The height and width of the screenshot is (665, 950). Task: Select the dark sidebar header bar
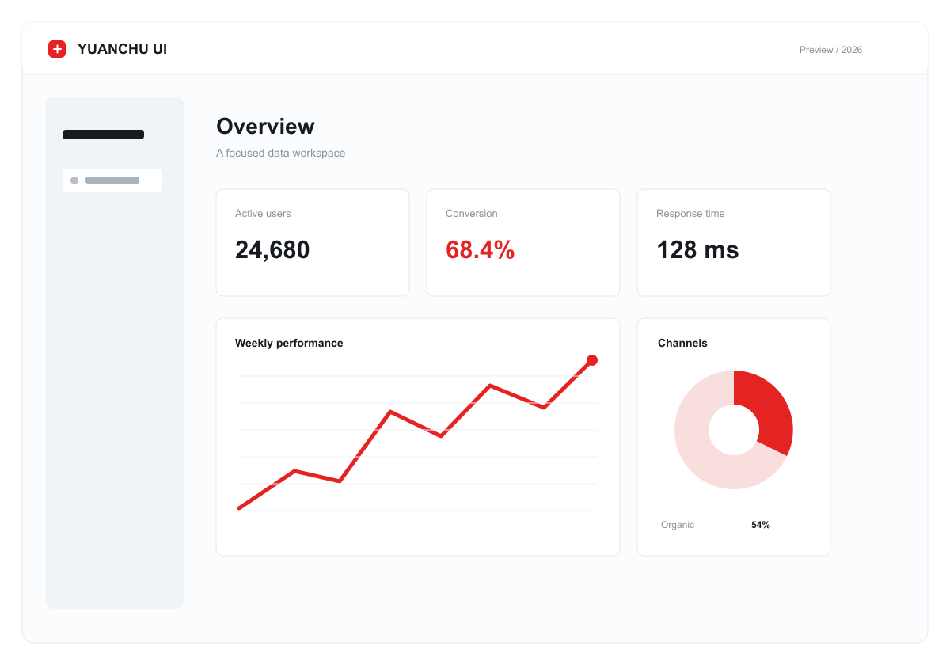(x=103, y=135)
